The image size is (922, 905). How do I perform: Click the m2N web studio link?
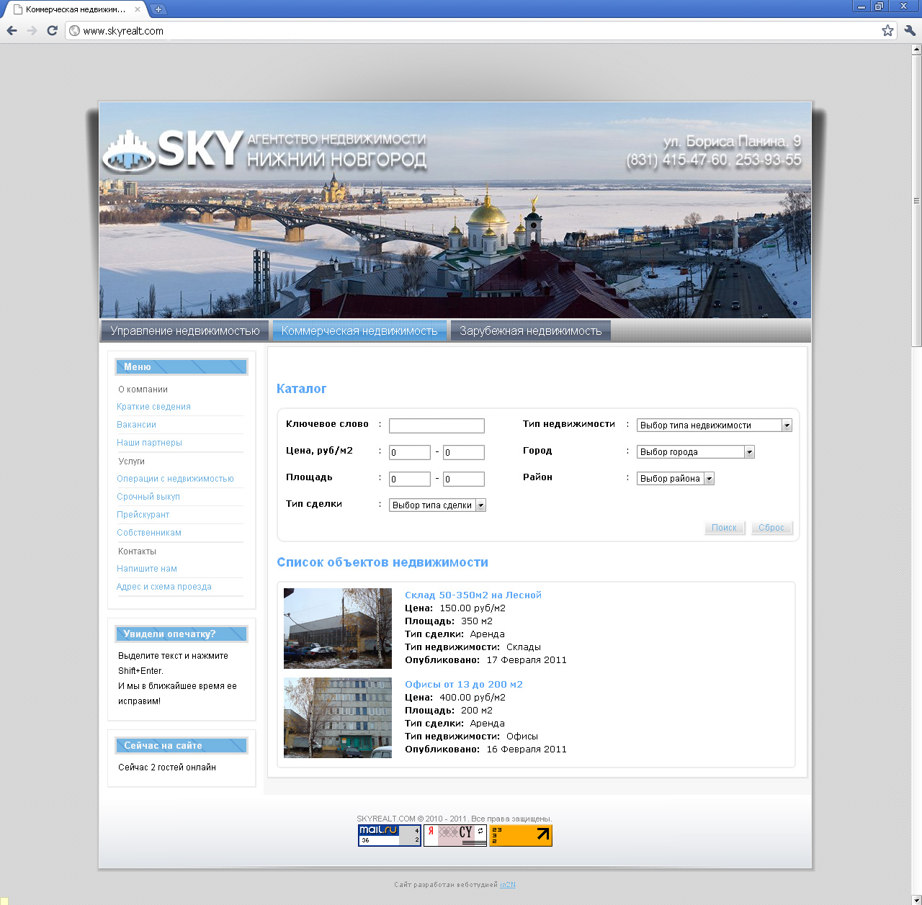(508, 885)
